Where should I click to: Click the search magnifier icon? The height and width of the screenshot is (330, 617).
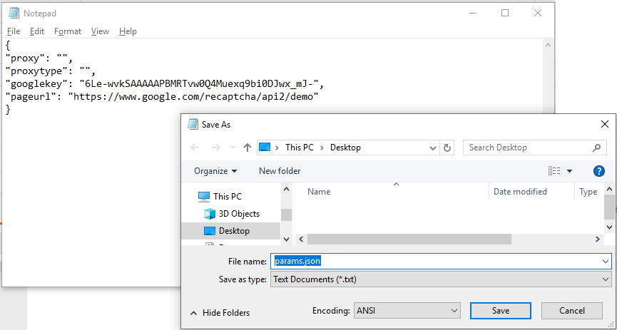[597, 148]
